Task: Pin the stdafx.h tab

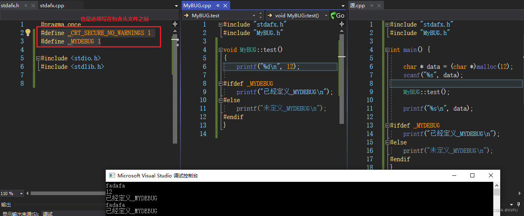Action: [x=26, y=6]
